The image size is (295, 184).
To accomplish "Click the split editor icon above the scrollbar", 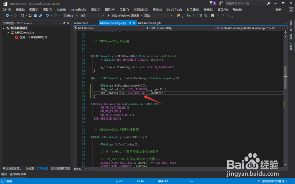I will (x=285, y=32).
